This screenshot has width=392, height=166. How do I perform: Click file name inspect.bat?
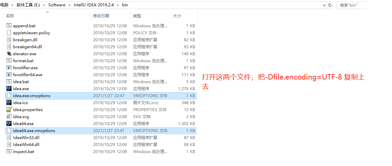coord(23,151)
